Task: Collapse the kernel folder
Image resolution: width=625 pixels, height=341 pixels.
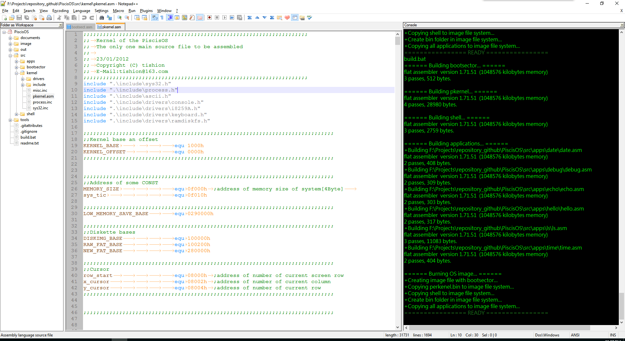Action: pos(16,73)
